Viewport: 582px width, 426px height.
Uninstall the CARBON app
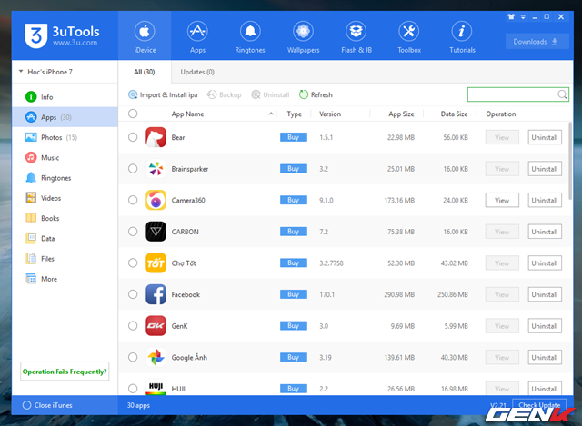point(545,232)
